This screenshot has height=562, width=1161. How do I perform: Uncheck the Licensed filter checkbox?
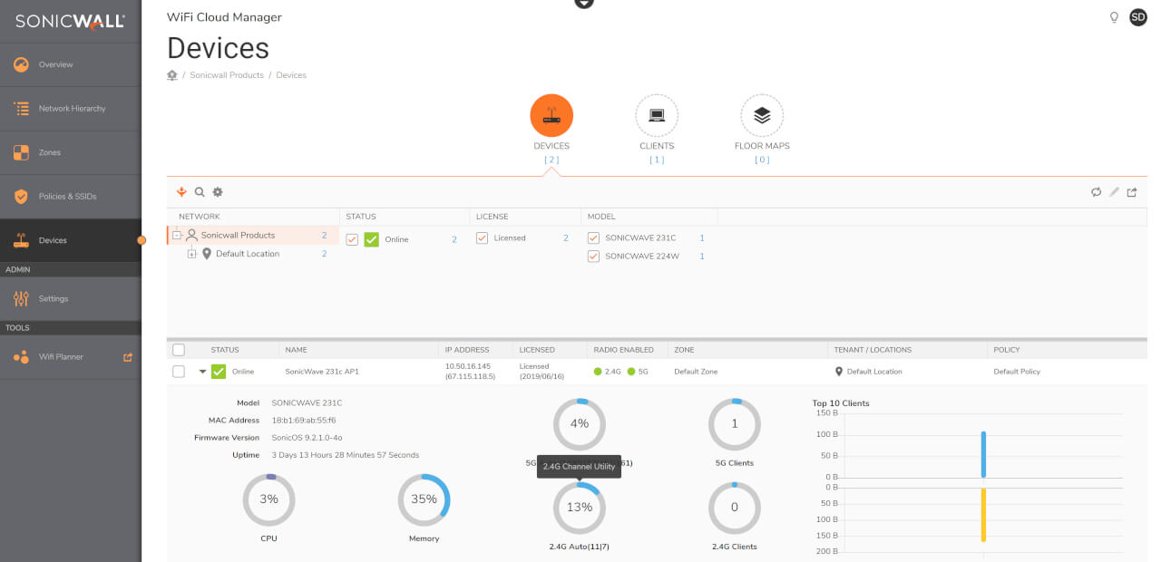pyautogui.click(x=483, y=238)
